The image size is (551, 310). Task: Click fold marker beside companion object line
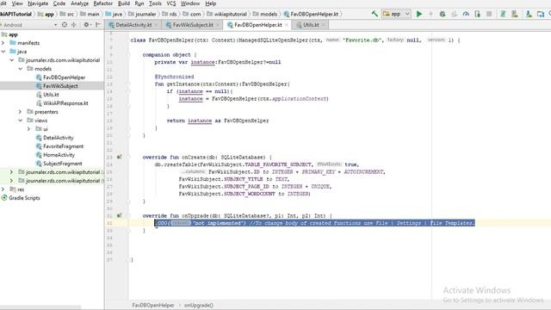(x=128, y=55)
